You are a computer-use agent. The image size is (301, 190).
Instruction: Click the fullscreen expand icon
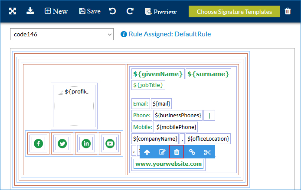click(13, 11)
